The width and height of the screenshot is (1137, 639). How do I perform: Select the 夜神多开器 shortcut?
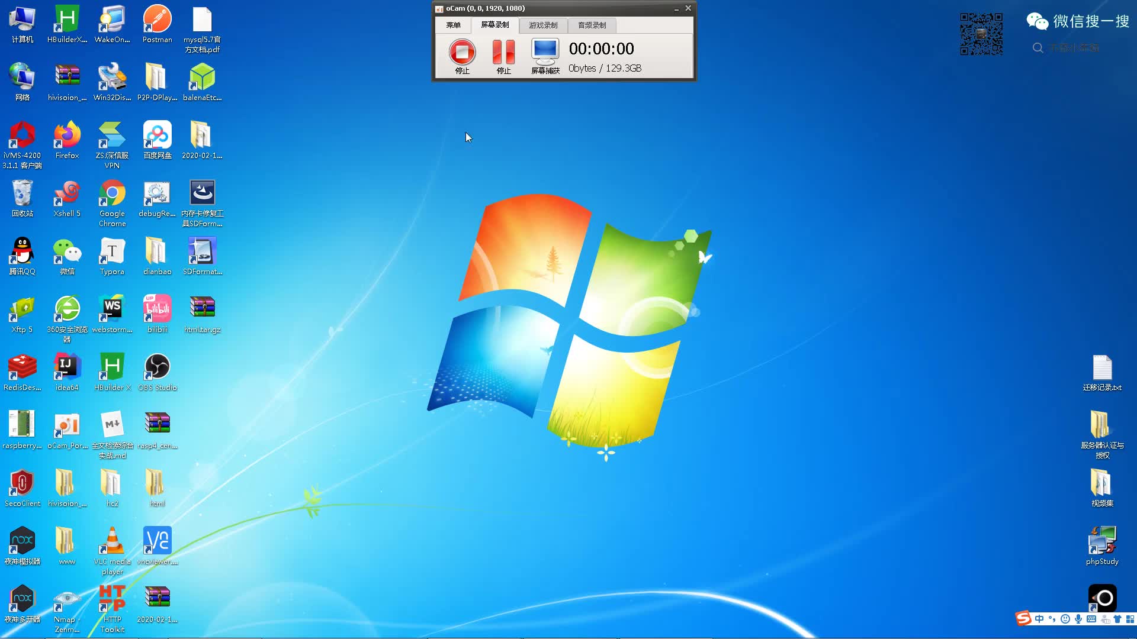click(x=23, y=605)
